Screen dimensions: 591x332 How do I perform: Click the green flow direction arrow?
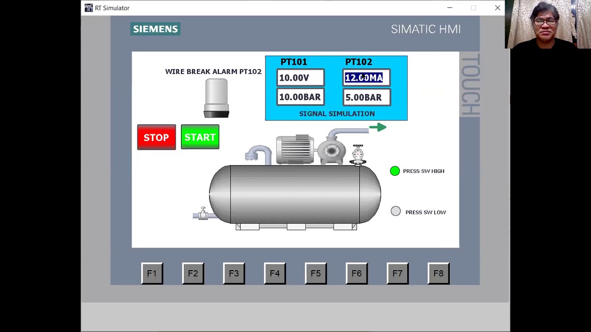(378, 127)
